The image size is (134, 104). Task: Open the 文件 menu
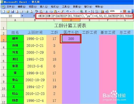(10, 7)
